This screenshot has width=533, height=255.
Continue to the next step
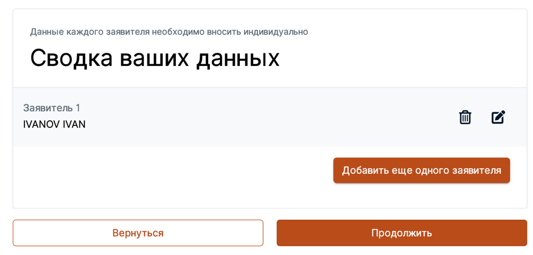[401, 233]
